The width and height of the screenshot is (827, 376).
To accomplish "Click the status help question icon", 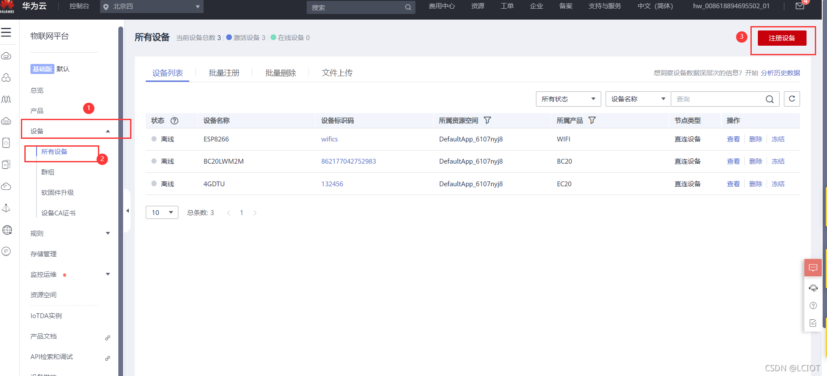I will [x=174, y=121].
